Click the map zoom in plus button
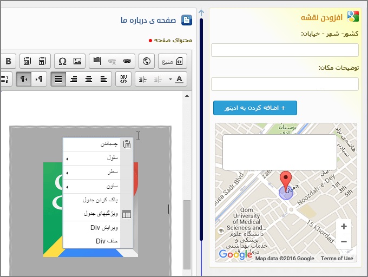Image resolution: width=368 pixels, height=277 pixels. [344, 226]
